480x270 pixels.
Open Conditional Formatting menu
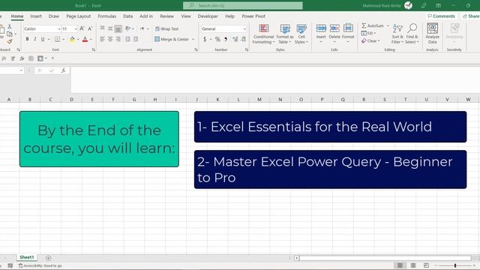coord(263,34)
